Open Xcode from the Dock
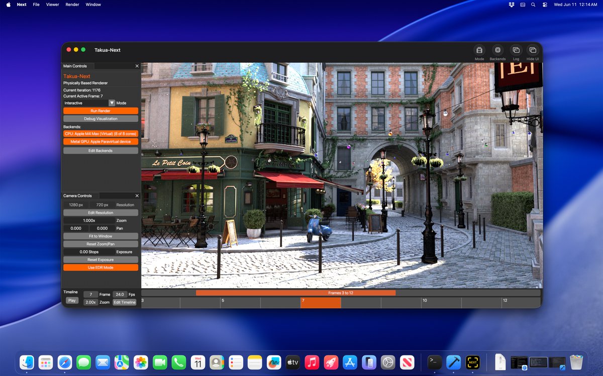Image resolution: width=603 pixels, height=376 pixels. 454,362
